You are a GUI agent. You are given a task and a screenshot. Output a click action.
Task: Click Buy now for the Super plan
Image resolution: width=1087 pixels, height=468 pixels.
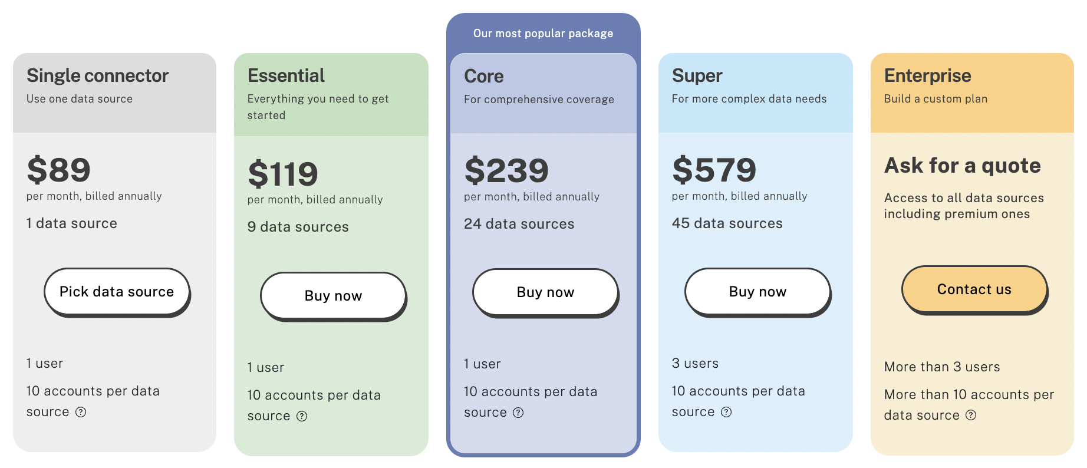click(757, 291)
